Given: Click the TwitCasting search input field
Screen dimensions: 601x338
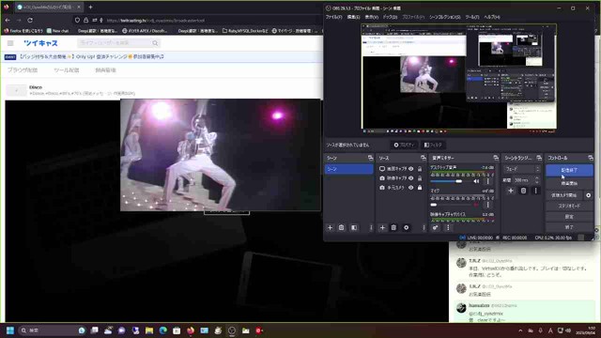Looking at the screenshot, I should (115, 43).
